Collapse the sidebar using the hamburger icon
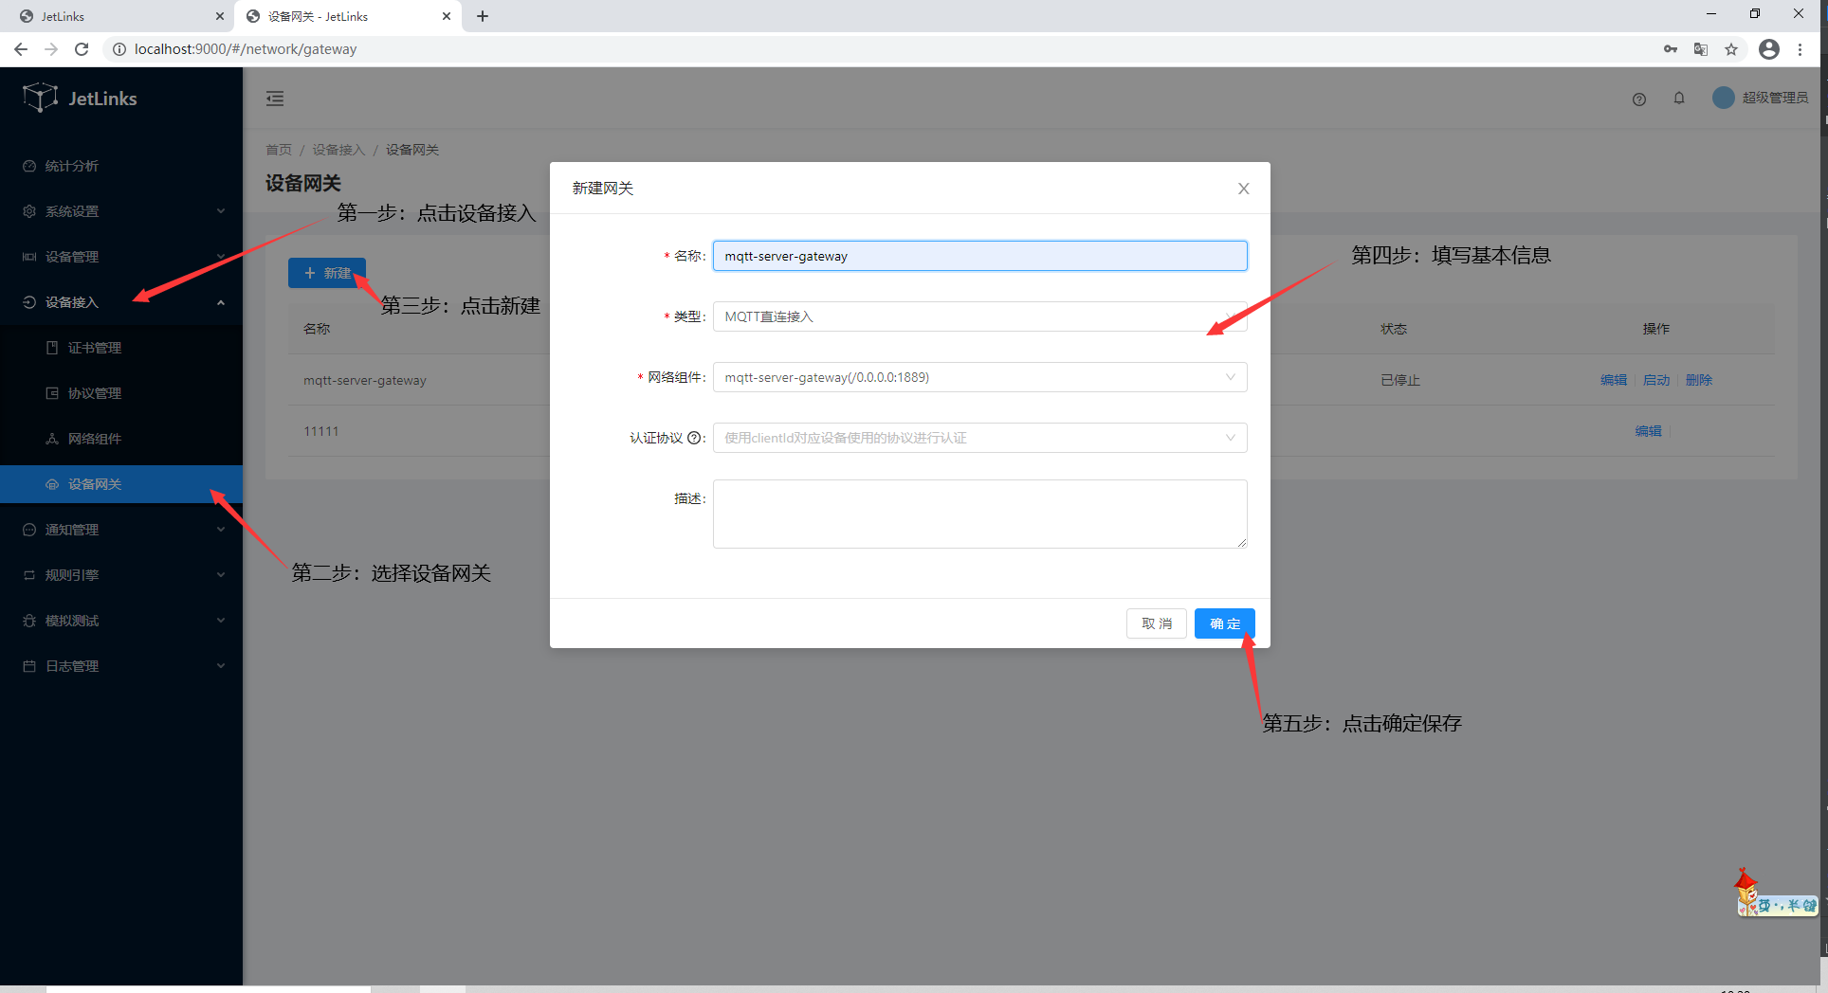This screenshot has height=993, width=1828. tap(275, 99)
